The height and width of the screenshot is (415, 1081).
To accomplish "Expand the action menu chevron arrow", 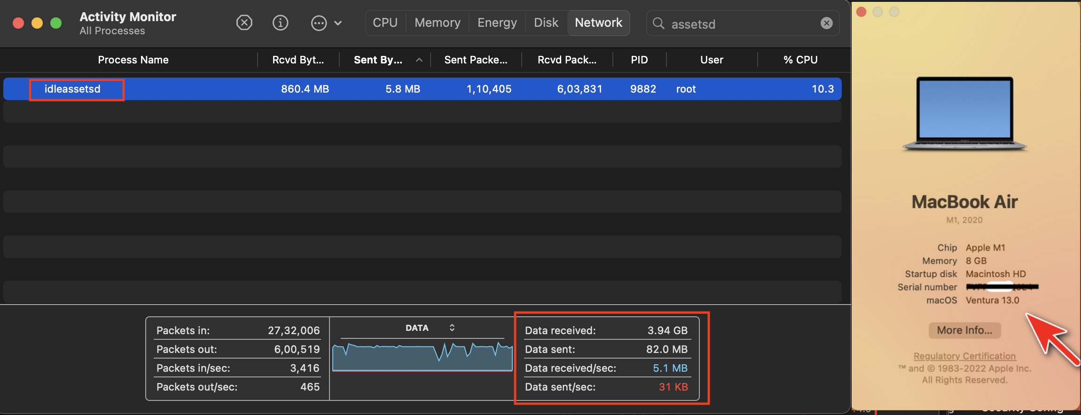I will click(338, 23).
